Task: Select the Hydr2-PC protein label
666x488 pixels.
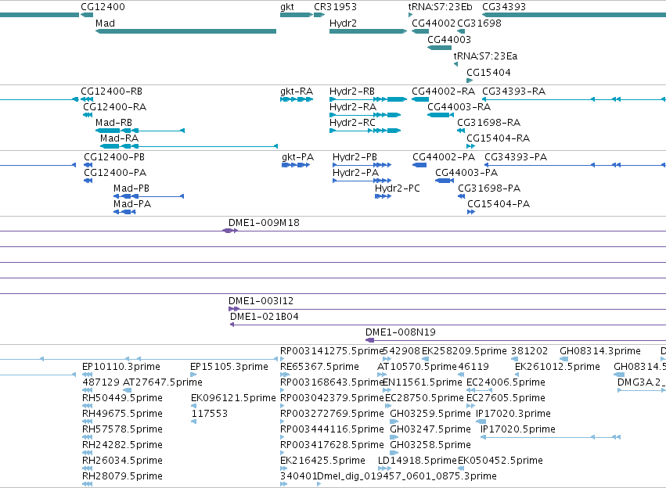Action: tap(397, 188)
